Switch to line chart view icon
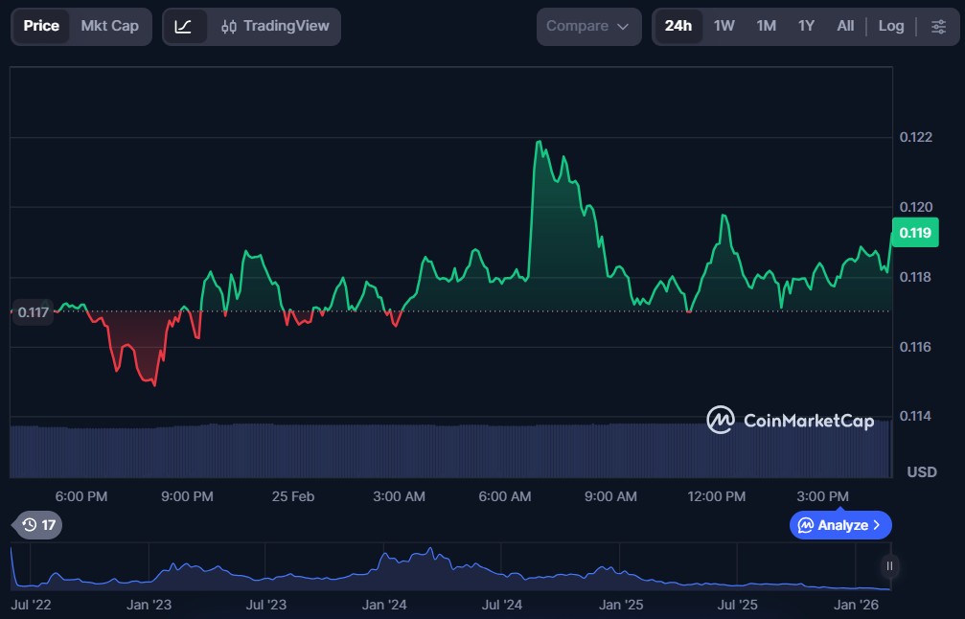965x619 pixels. click(x=183, y=27)
